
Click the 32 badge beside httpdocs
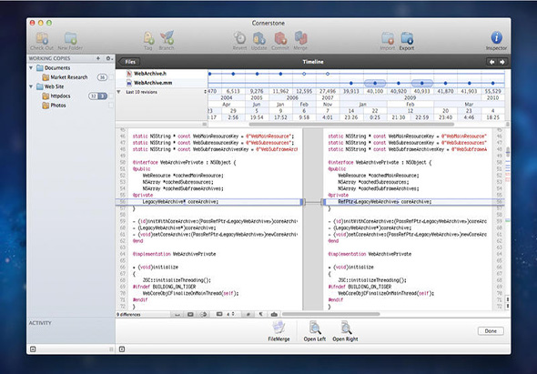click(x=93, y=96)
